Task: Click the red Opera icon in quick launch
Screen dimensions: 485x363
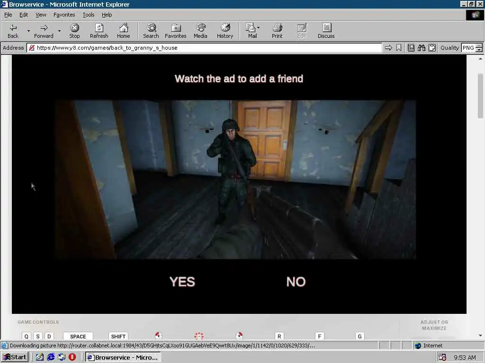Action: tap(72, 357)
